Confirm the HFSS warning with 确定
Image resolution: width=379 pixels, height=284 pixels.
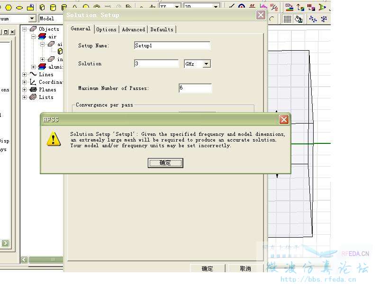(165, 163)
